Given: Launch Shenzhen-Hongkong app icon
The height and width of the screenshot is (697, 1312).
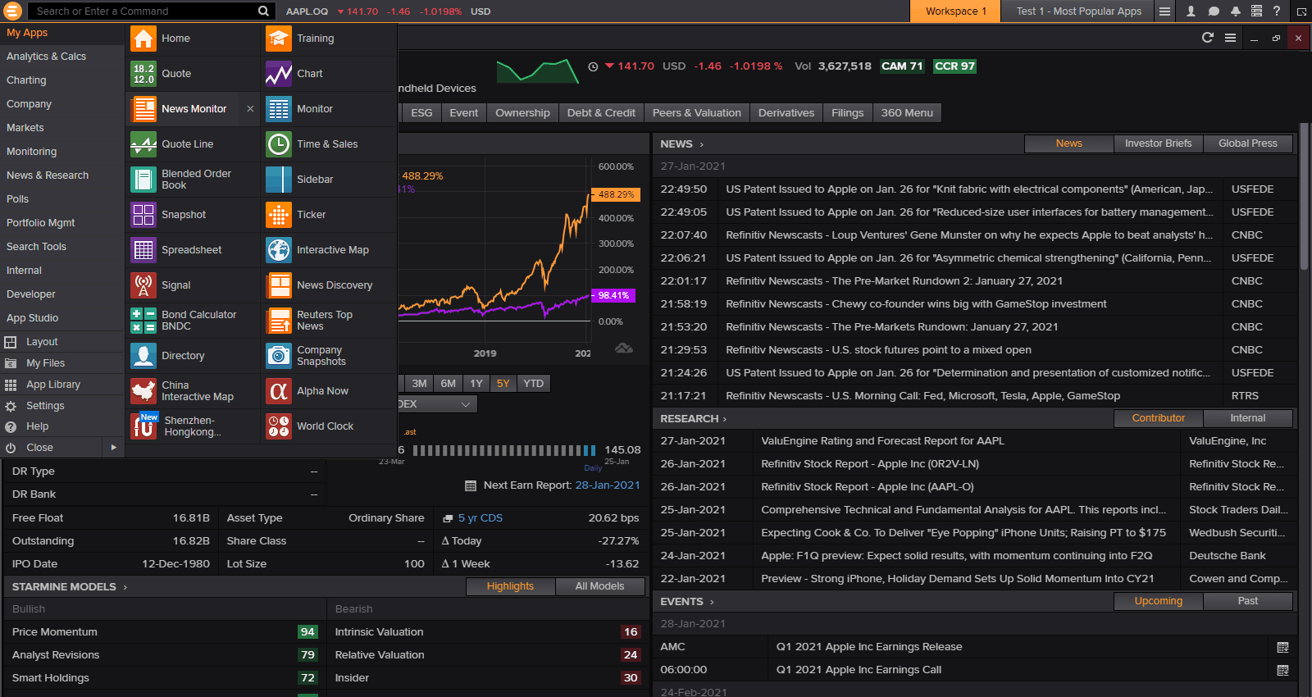Looking at the screenshot, I should (x=143, y=426).
